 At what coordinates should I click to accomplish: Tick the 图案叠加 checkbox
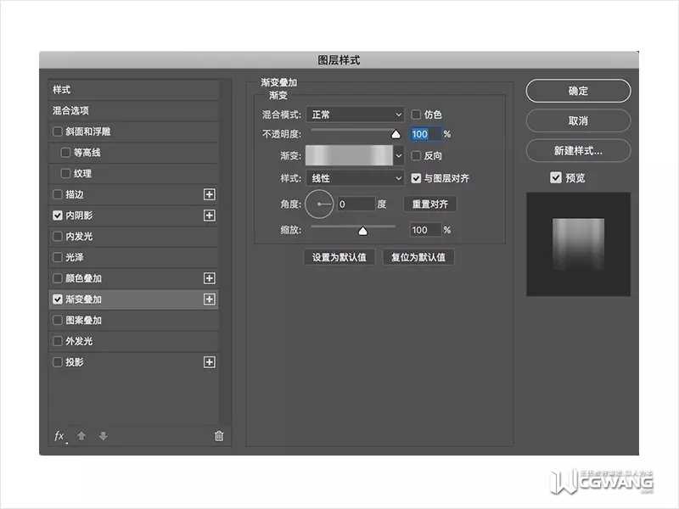click(x=58, y=321)
